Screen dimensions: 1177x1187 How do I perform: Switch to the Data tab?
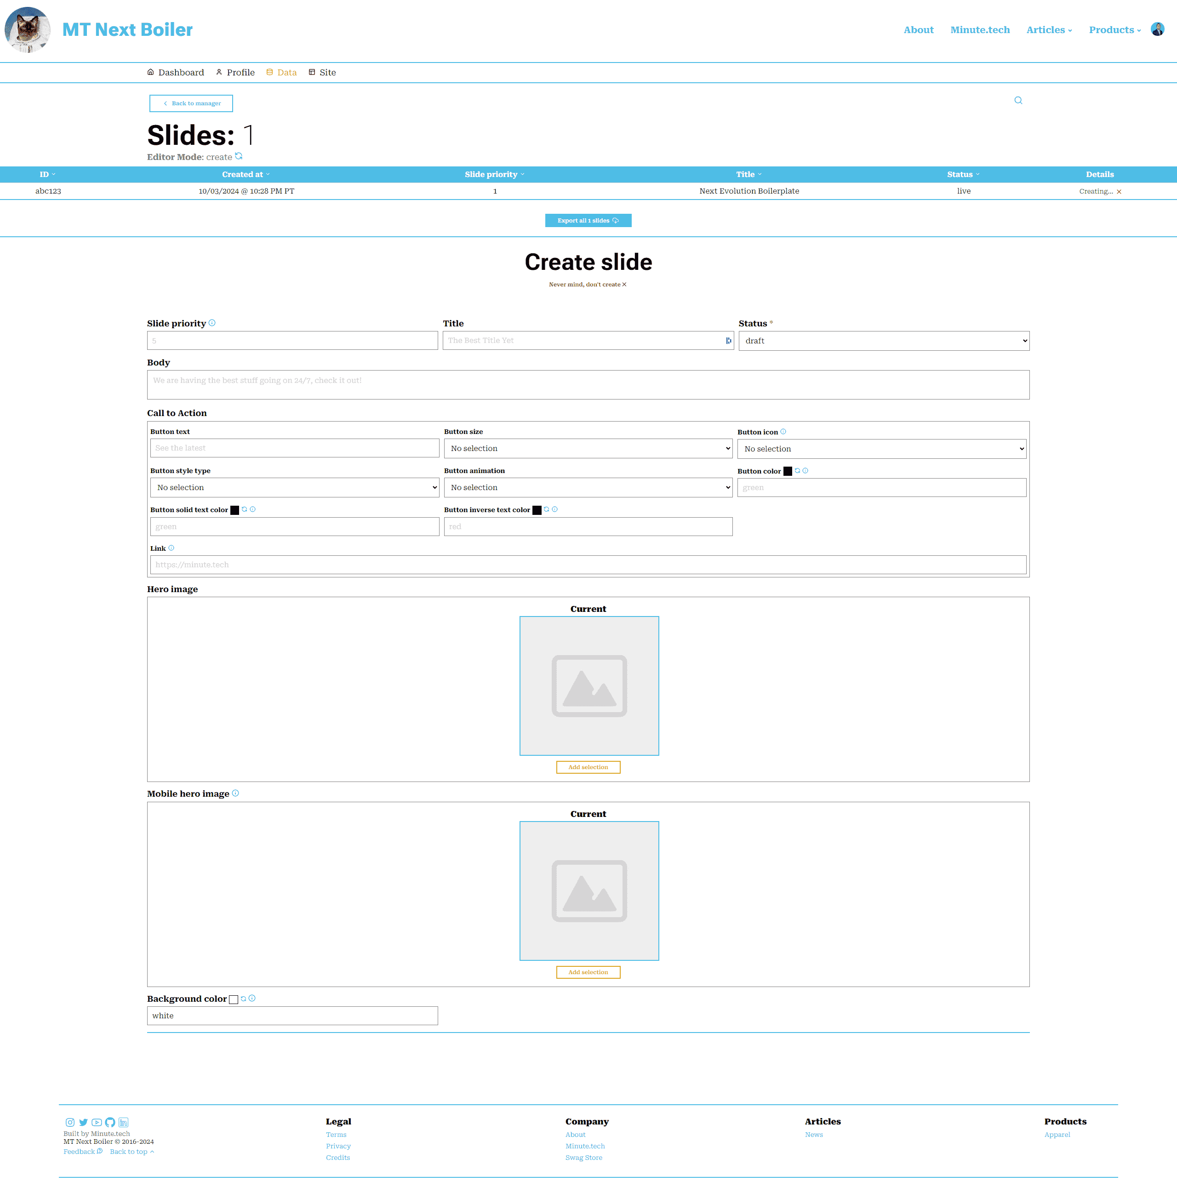click(x=281, y=73)
